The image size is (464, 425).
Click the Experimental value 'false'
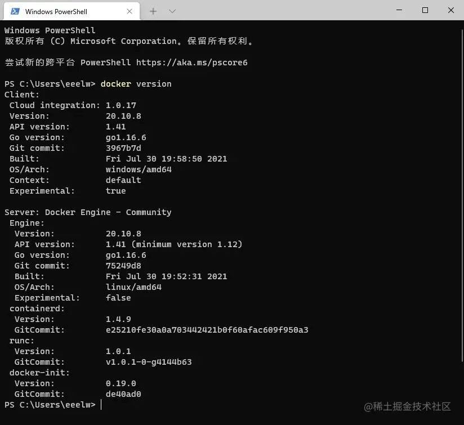click(x=118, y=298)
